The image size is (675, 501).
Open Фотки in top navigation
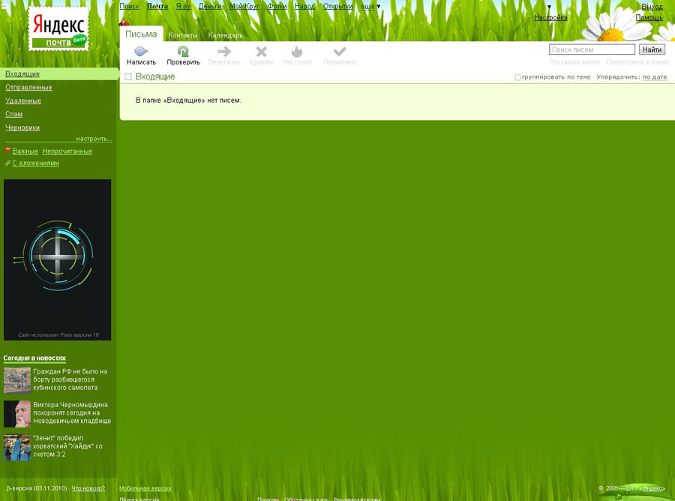pyautogui.click(x=277, y=7)
